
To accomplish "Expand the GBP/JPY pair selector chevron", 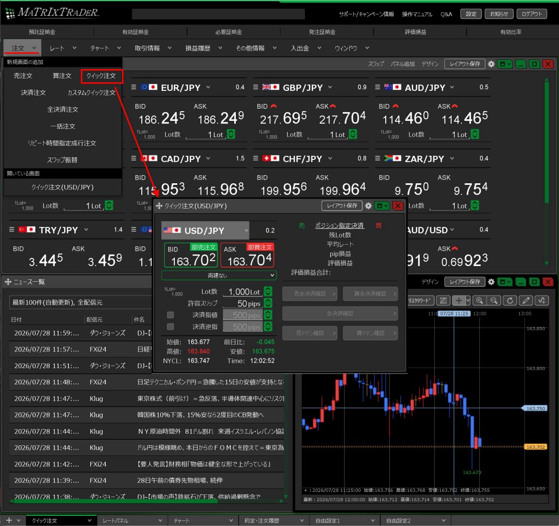I will tap(330, 87).
